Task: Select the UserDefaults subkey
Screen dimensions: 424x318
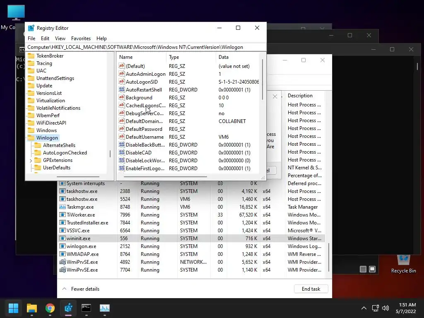Action: [56, 168]
